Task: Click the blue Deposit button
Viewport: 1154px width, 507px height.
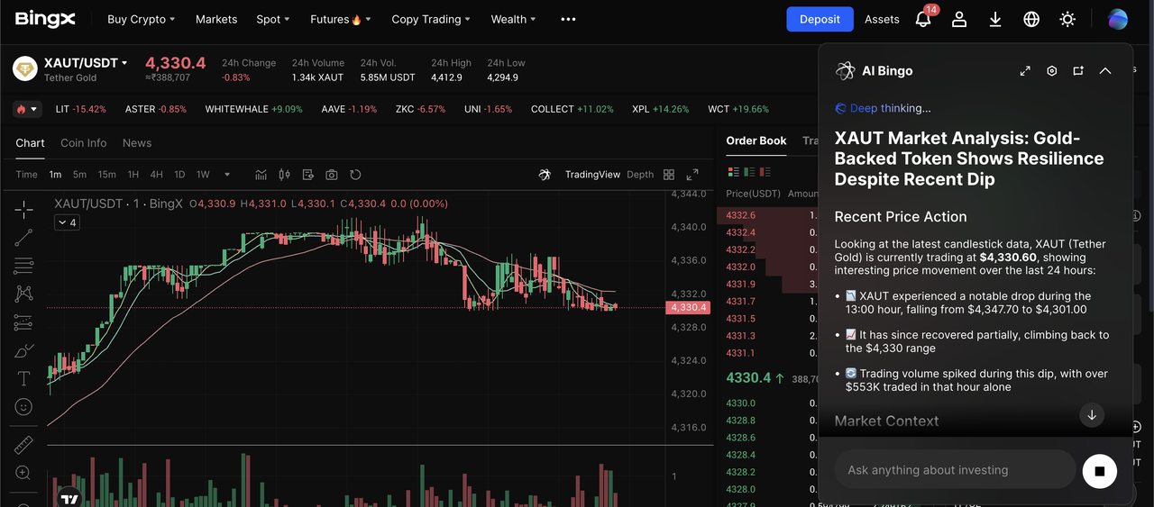Action: [x=820, y=19]
